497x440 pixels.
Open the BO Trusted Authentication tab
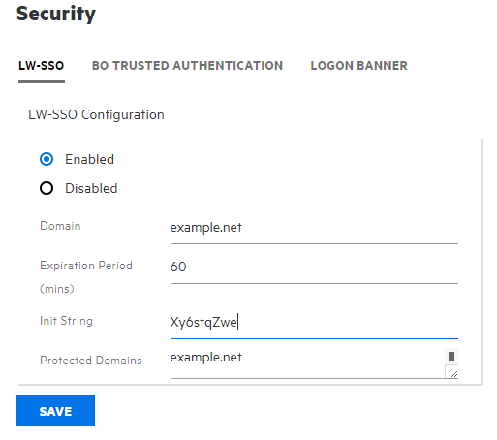(187, 66)
